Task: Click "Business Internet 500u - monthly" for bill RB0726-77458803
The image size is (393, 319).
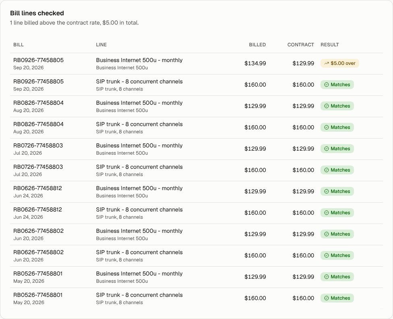Action: [139, 145]
